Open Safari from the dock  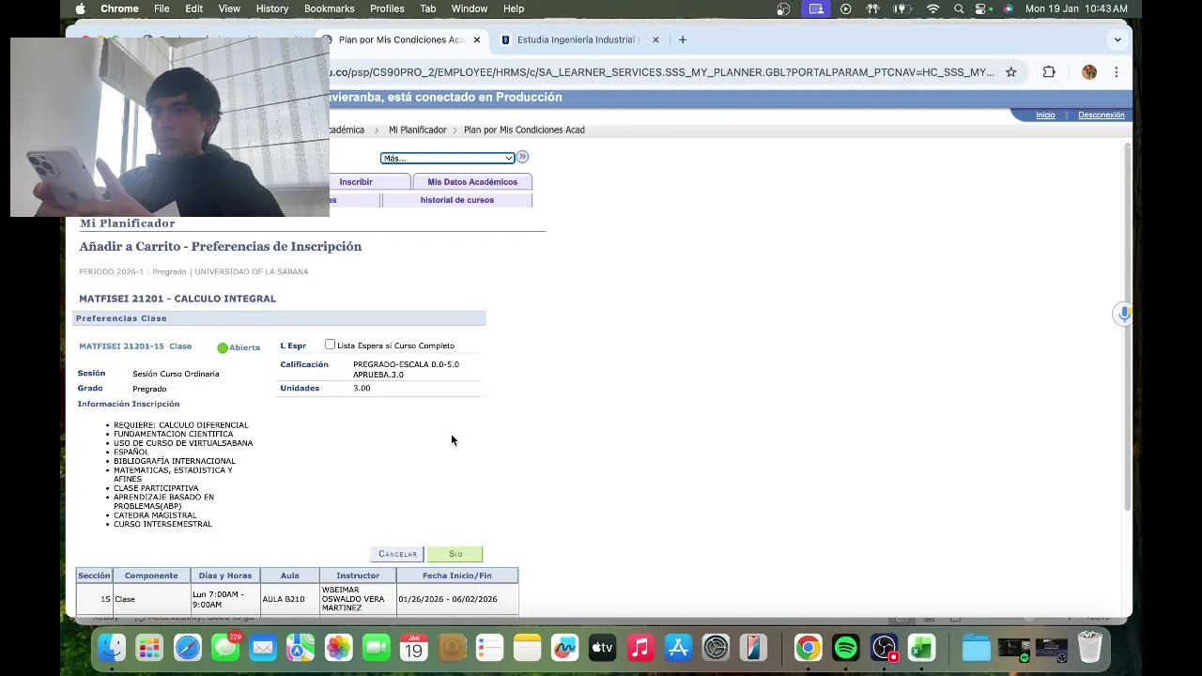pyautogui.click(x=187, y=648)
